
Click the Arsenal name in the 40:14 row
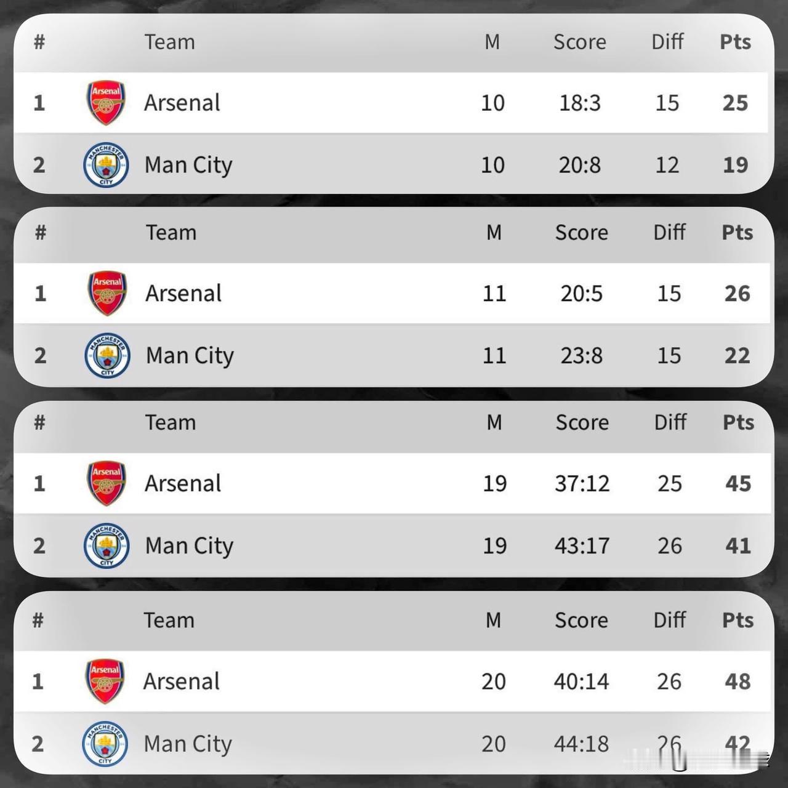coord(181,681)
